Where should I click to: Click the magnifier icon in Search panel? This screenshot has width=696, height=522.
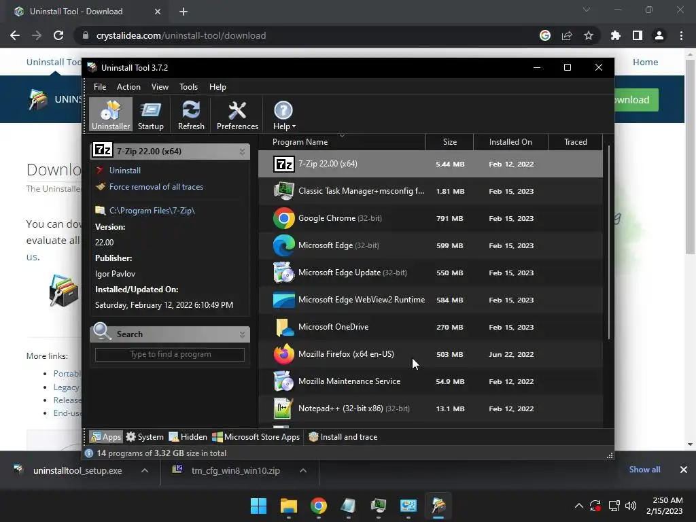coord(102,331)
